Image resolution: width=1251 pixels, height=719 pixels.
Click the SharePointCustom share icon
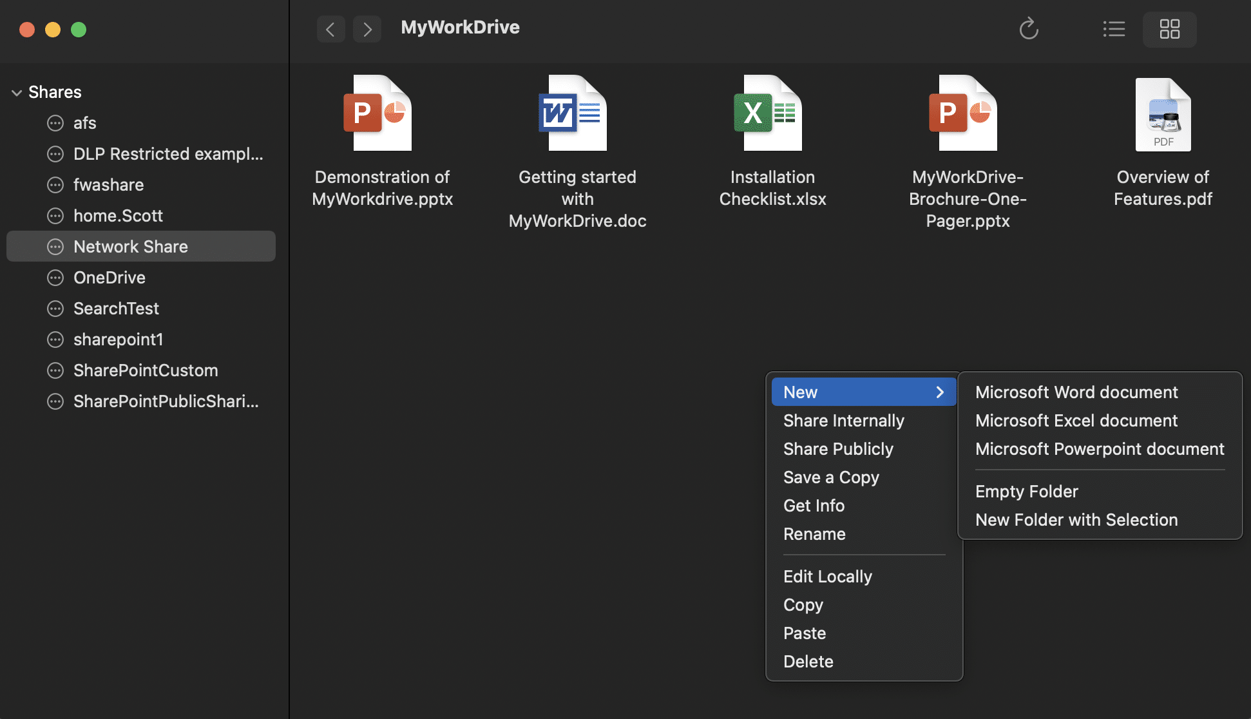pos(55,370)
